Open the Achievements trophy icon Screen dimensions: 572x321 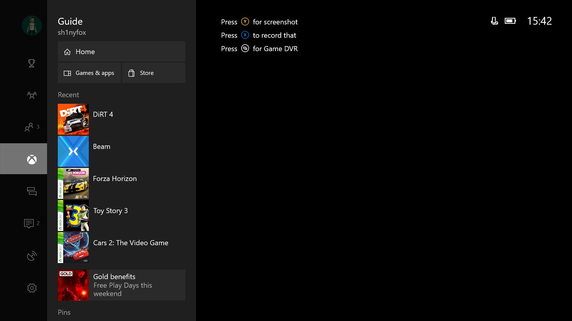point(32,64)
